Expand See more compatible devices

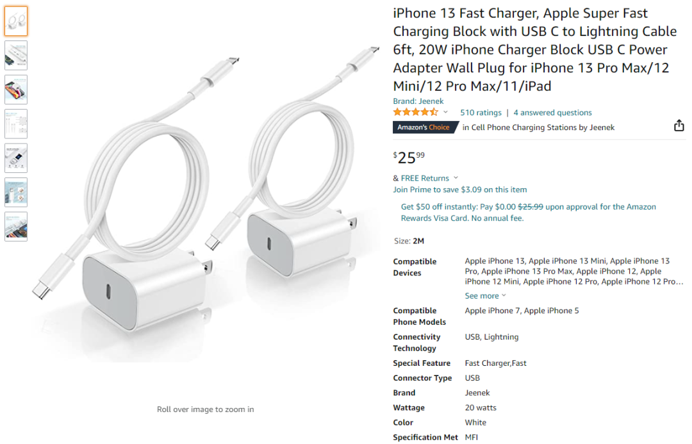click(486, 296)
